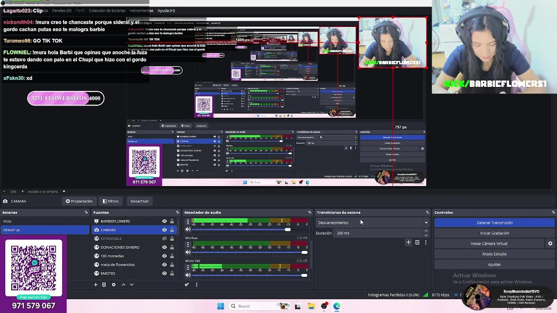Undock the Escenas panel

(86, 213)
